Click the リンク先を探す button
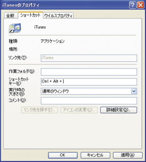The height and width of the screenshot is (162, 146). [x=40, y=110]
